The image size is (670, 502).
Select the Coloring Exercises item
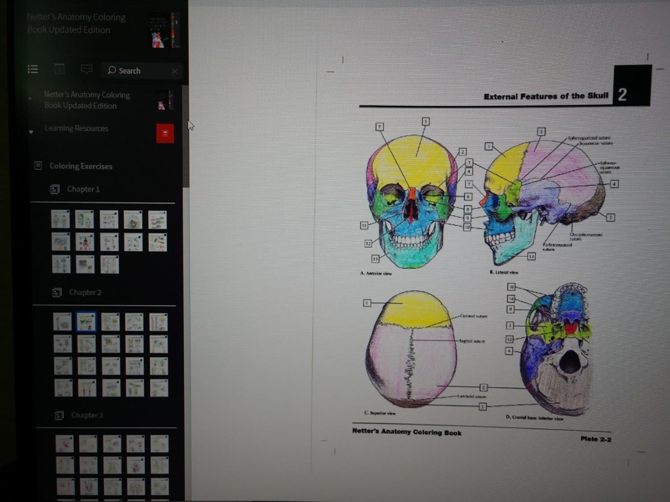point(81,166)
